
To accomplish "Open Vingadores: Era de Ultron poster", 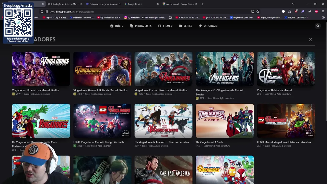I will click(163, 69).
